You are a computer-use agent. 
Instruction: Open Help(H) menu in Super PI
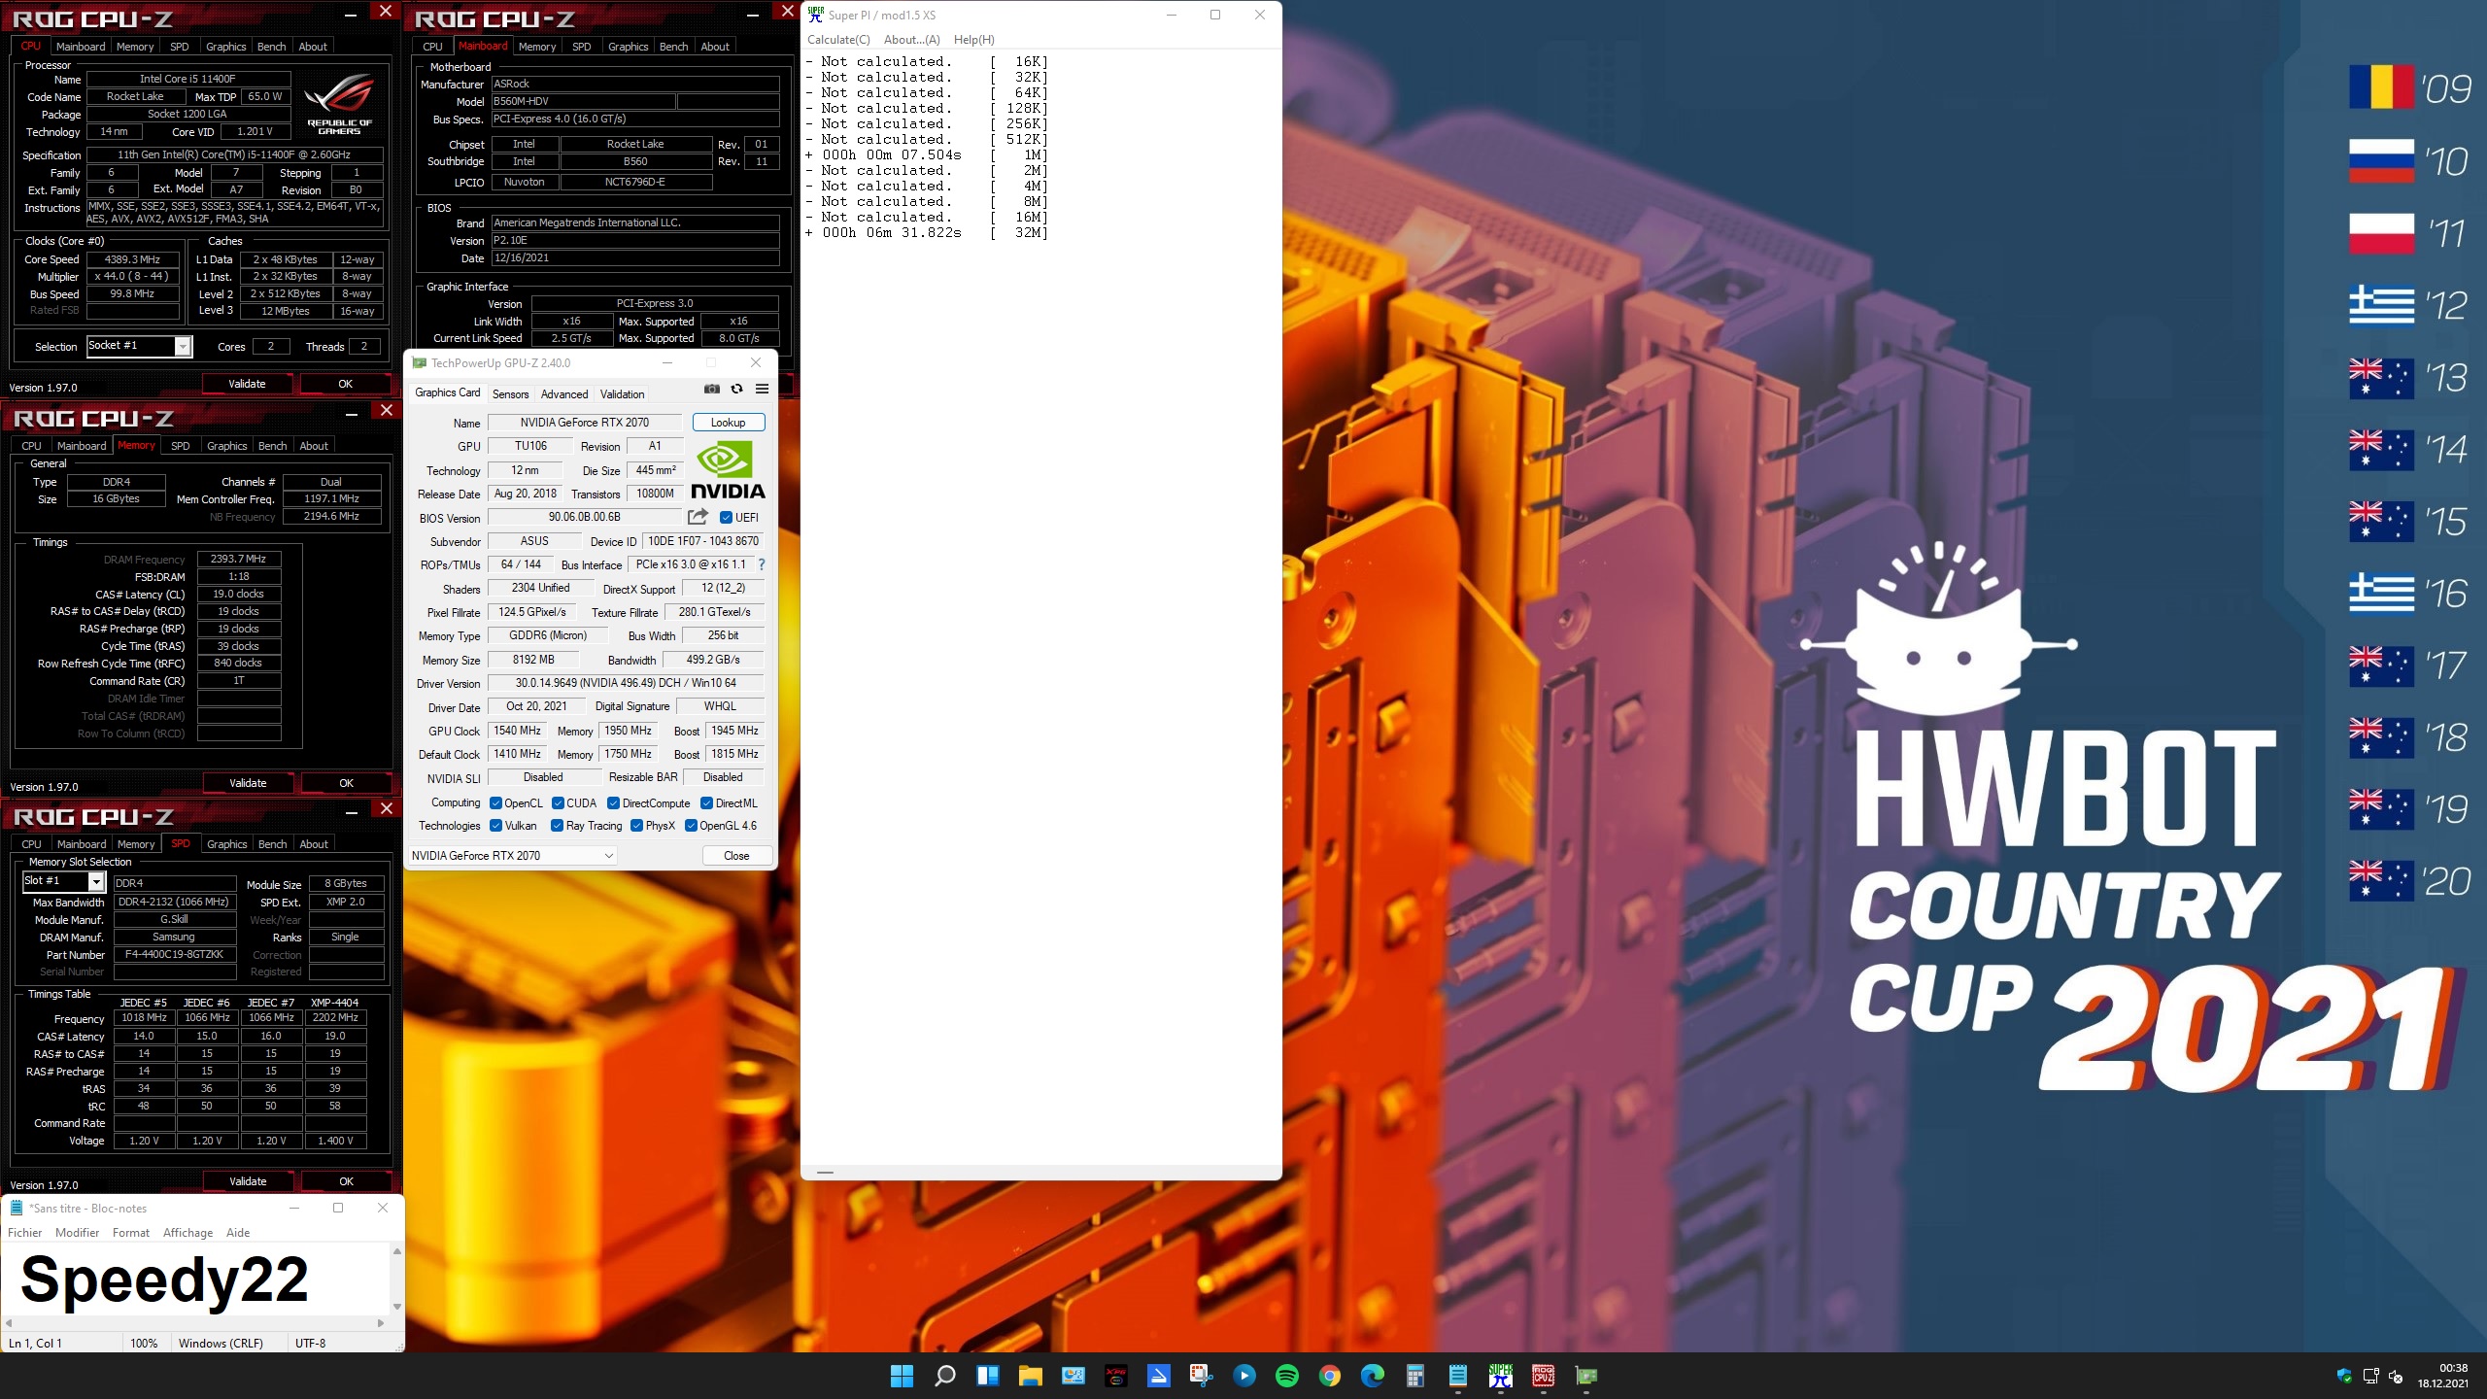coord(973,40)
